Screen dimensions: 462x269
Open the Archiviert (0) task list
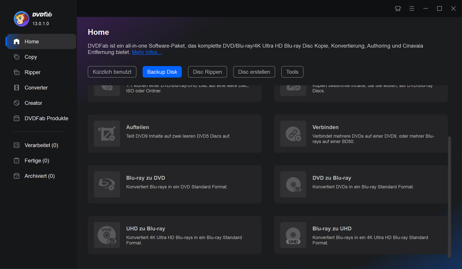tap(39, 176)
